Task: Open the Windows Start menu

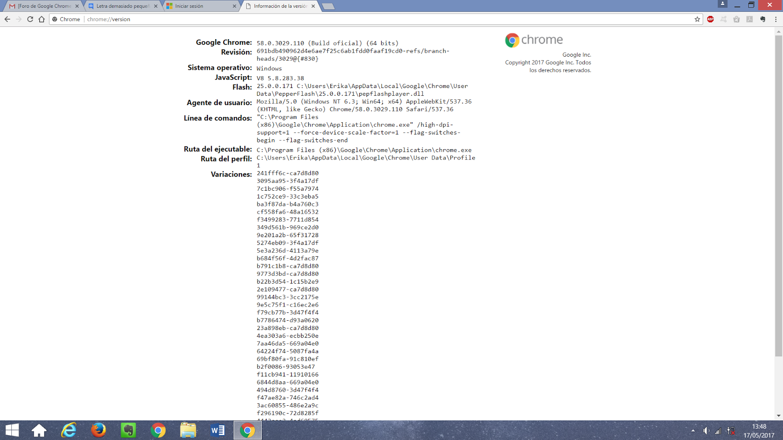Action: [12, 430]
